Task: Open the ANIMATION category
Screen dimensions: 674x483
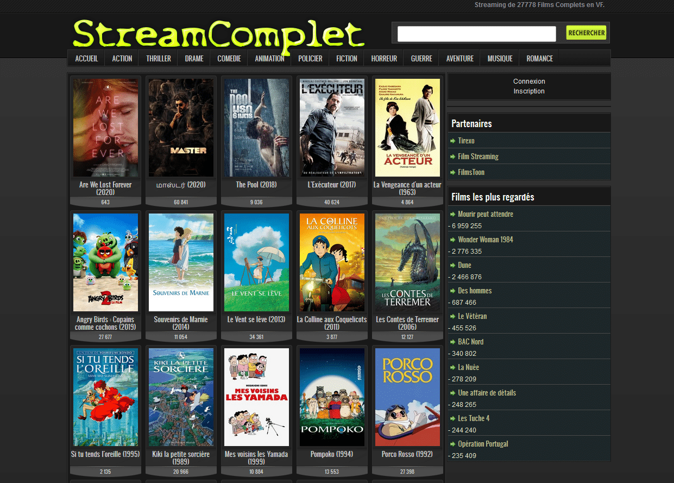Action: click(x=269, y=58)
